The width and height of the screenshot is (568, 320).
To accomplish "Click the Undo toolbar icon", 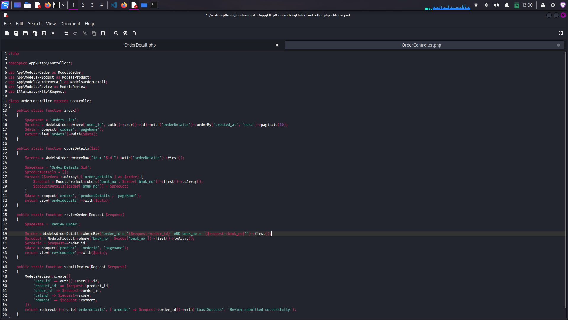I will click(x=66, y=33).
